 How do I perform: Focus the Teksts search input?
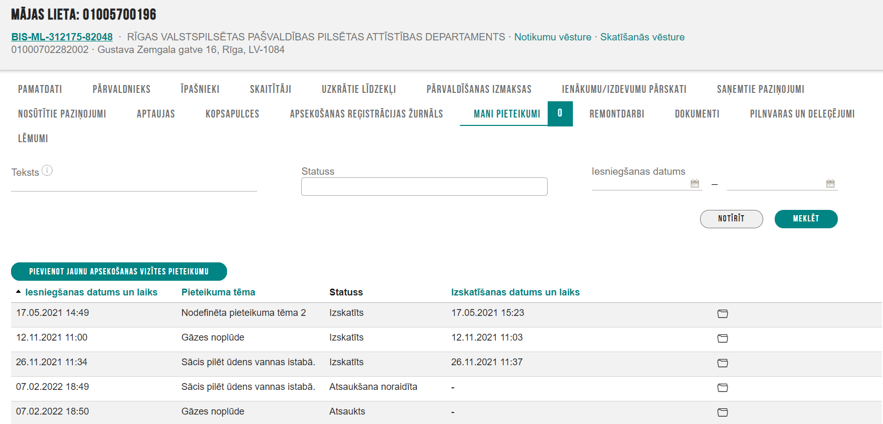(134, 184)
